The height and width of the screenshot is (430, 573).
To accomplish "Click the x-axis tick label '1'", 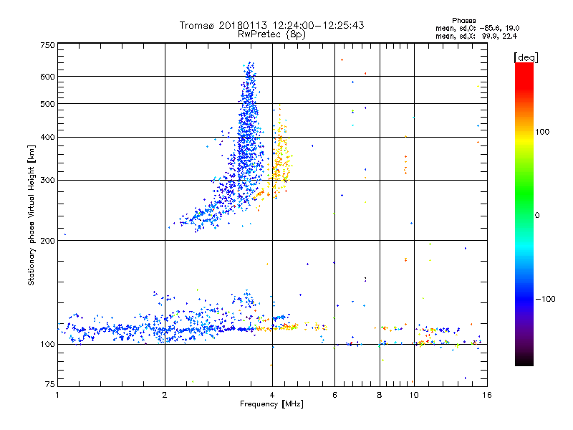I will coord(57,395).
